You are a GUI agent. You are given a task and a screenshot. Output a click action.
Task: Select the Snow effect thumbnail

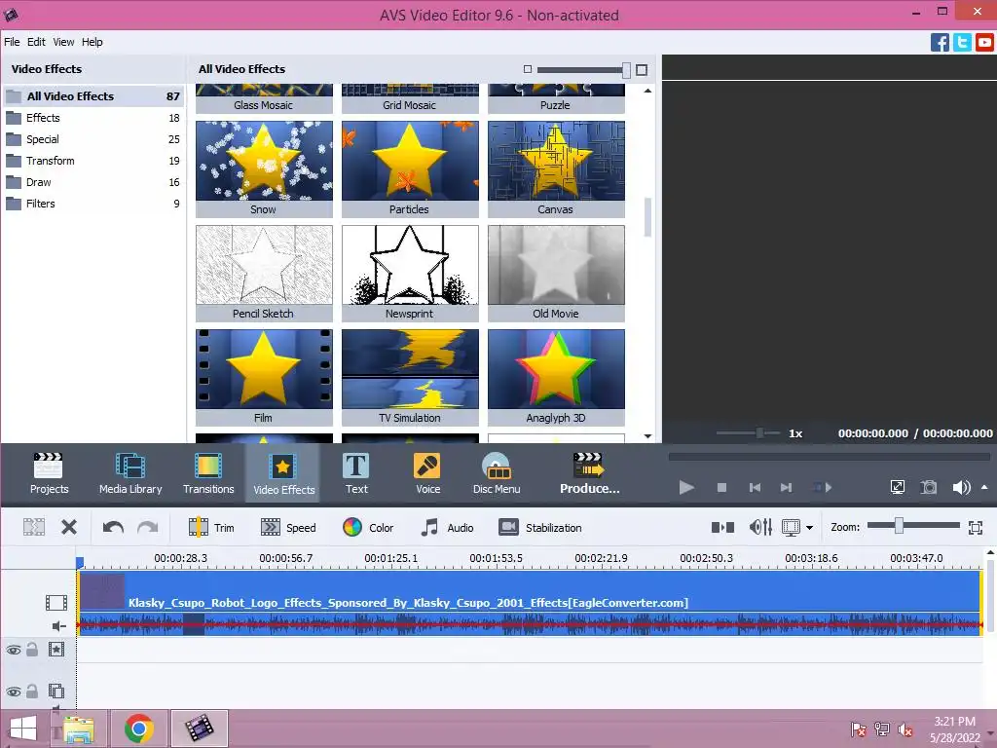[x=264, y=168]
